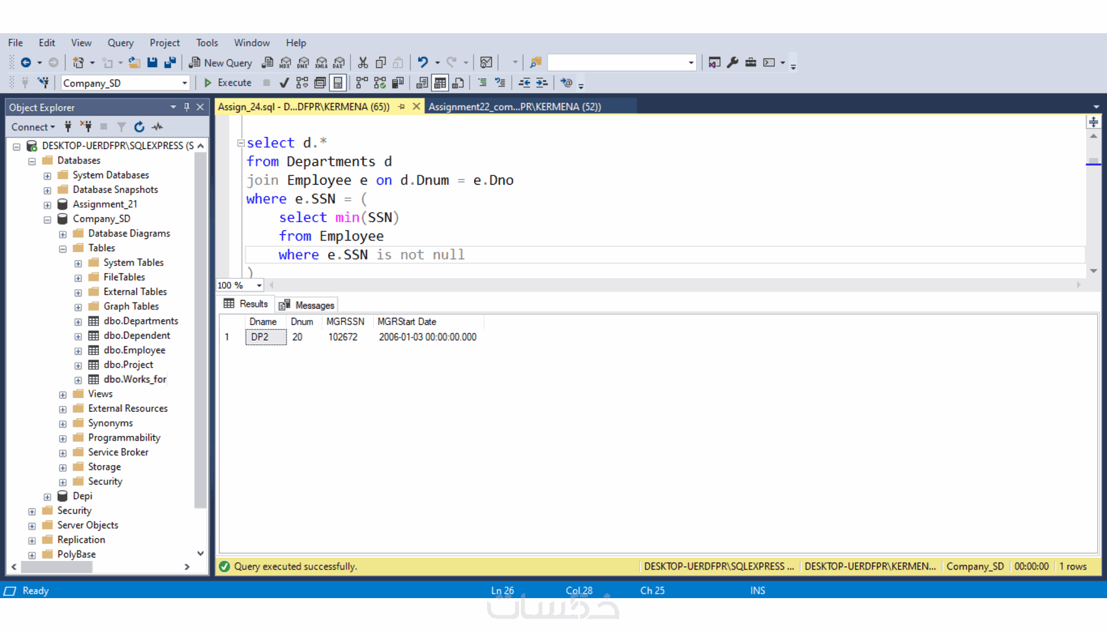The image size is (1107, 632).
Task: Include Client Statistics icon
Action: pos(398,83)
